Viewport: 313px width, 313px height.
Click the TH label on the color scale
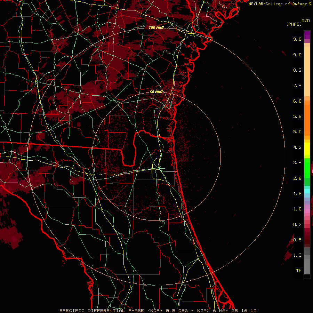tap(299, 271)
